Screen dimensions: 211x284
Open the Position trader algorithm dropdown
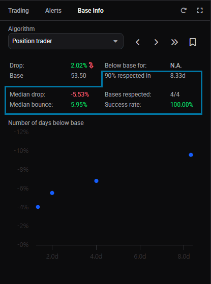tap(66, 41)
